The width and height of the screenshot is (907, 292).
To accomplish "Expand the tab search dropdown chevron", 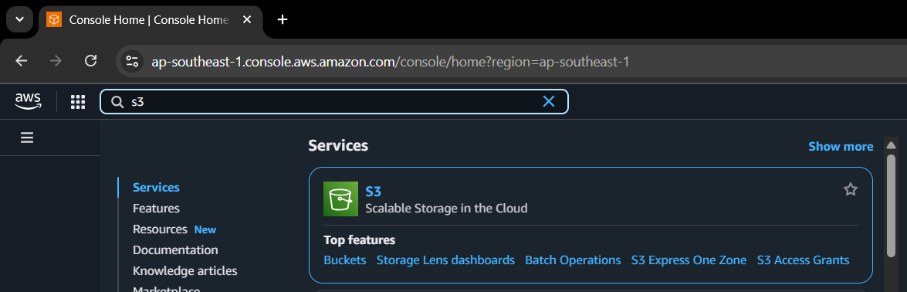I will 19,20.
